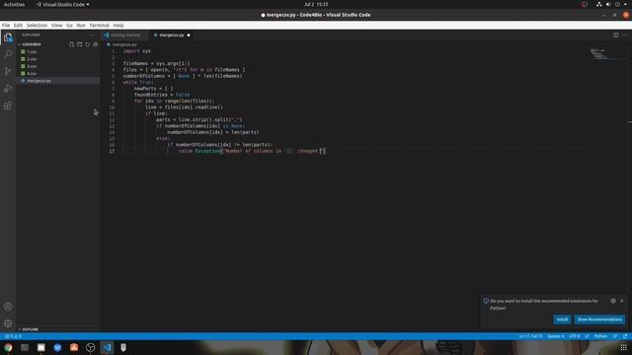The image size is (632, 355).
Task: Open Visual Studio Code app menu dropdown
Action: (x=63, y=4)
